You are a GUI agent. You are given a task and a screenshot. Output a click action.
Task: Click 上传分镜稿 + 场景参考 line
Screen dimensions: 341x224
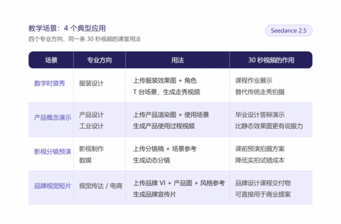165,149
